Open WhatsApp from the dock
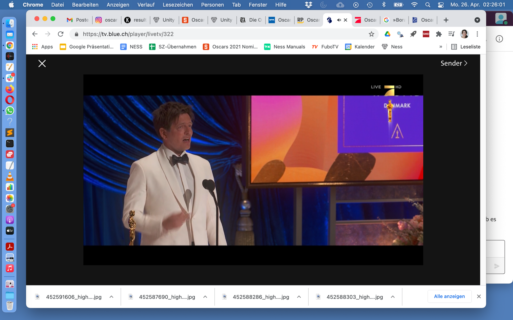Screen dimensions: 513x320 pos(10,111)
